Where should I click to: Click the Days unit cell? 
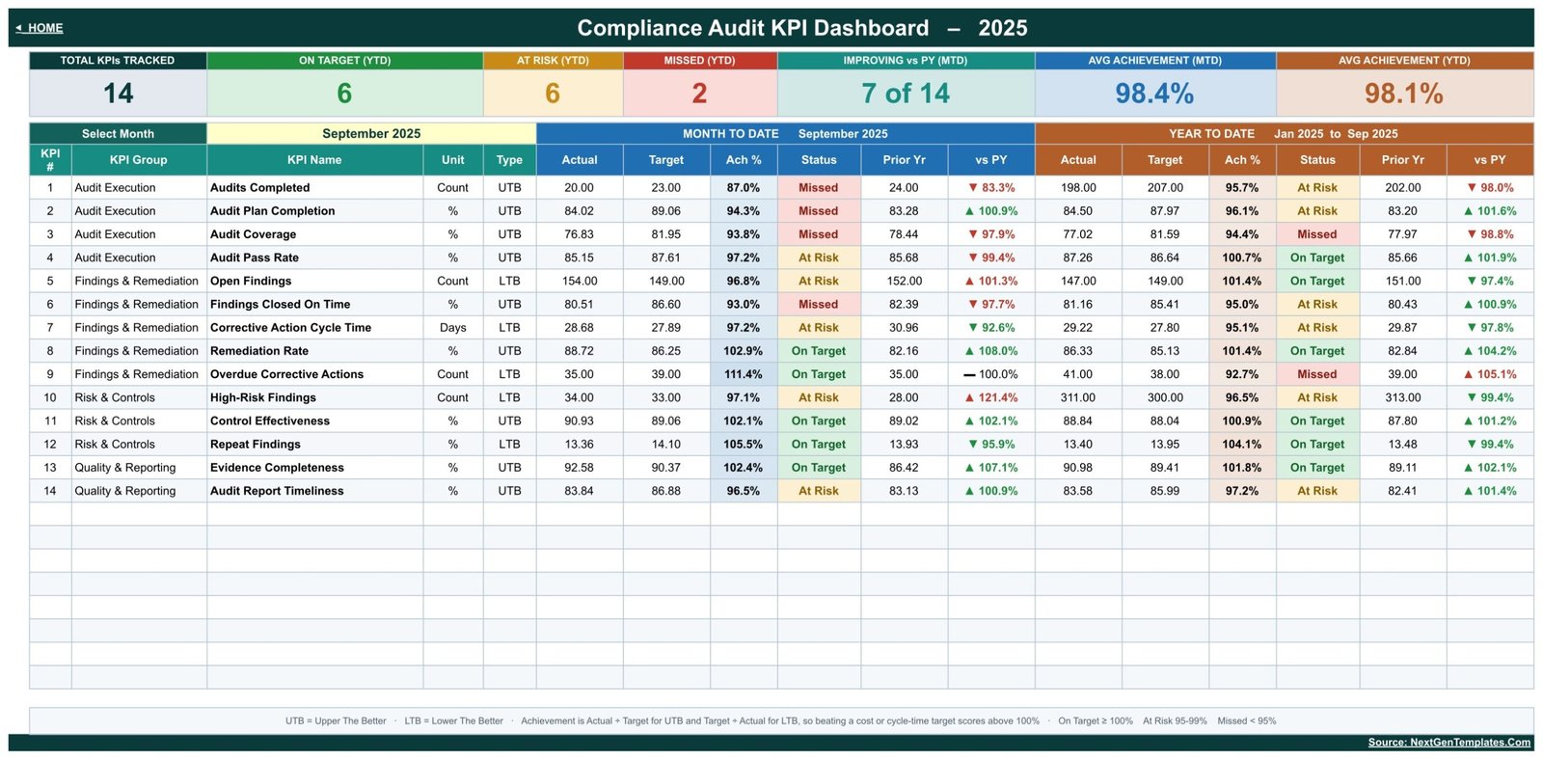(453, 327)
